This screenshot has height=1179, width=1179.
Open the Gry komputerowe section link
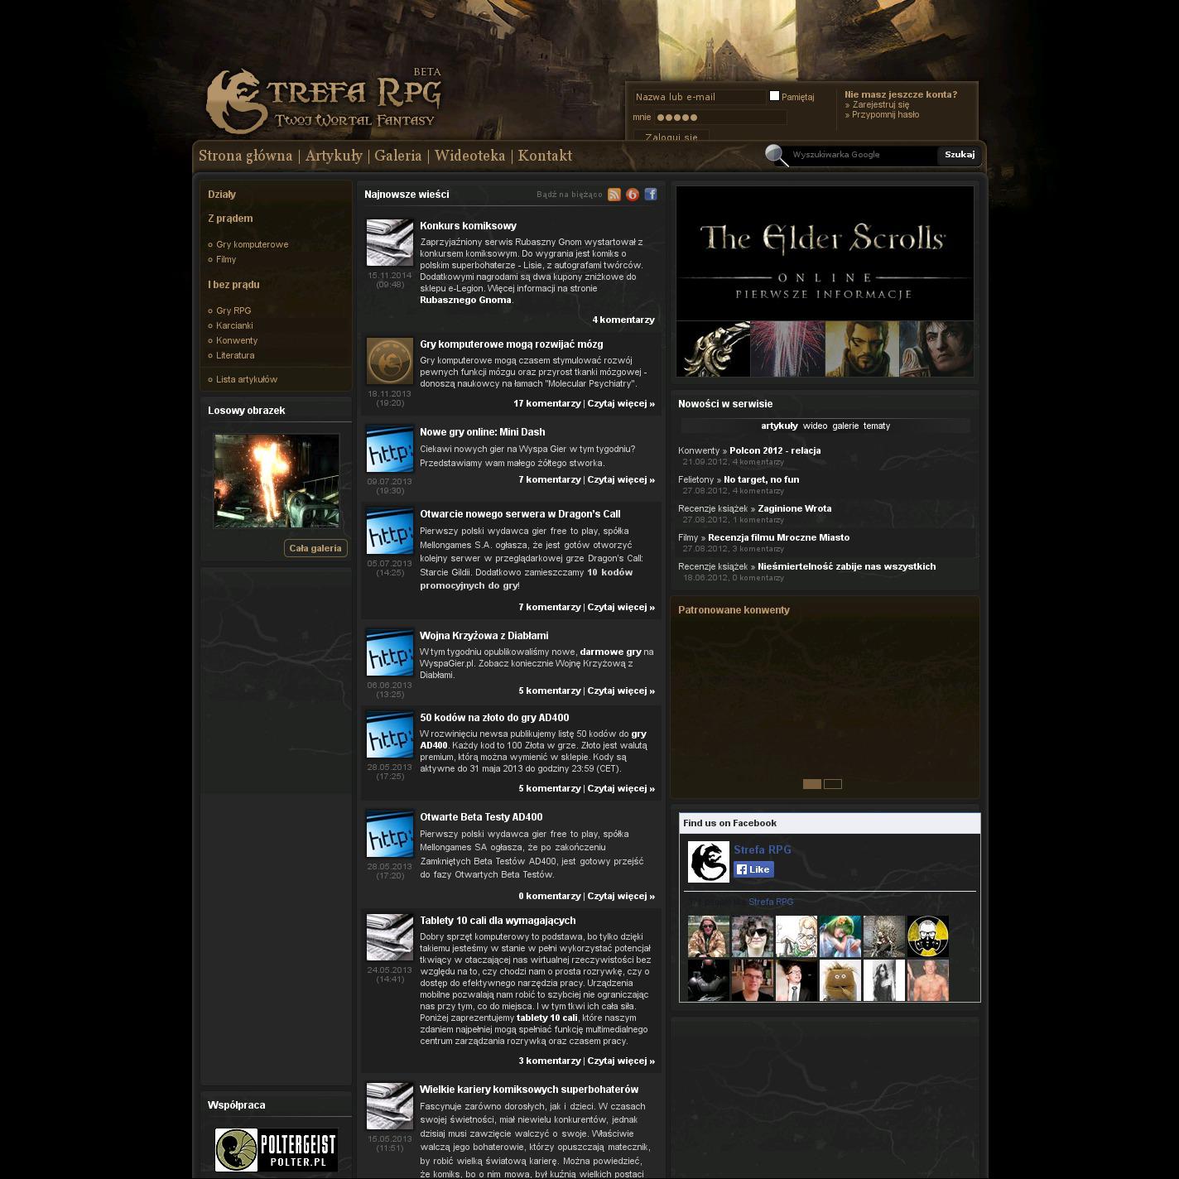pos(252,244)
